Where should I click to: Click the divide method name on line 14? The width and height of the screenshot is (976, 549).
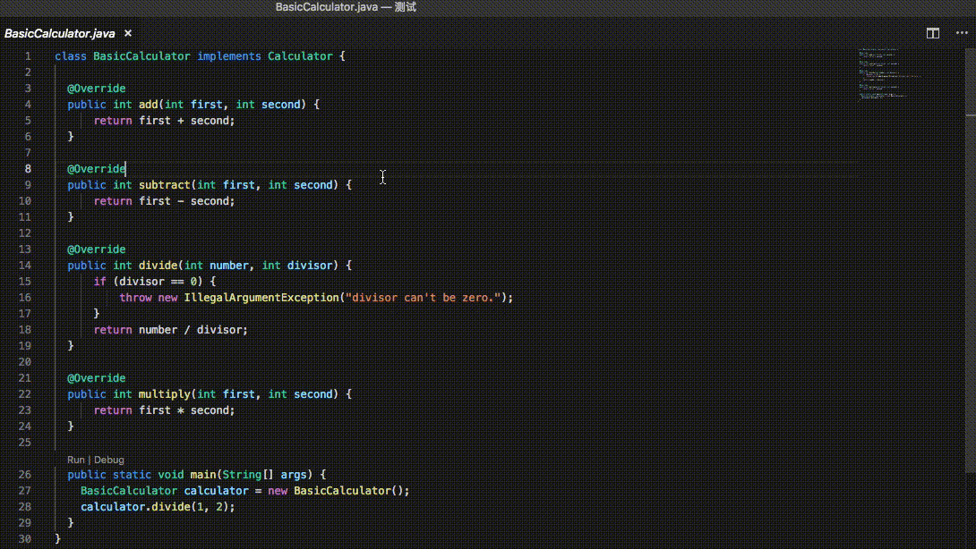[158, 266]
